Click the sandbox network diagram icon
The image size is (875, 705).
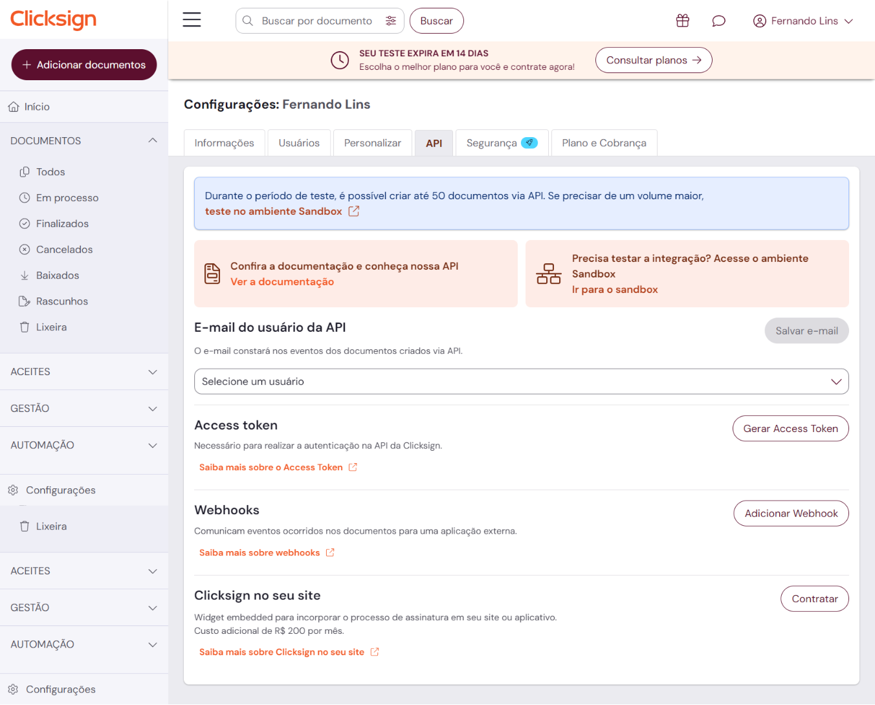[x=548, y=274]
